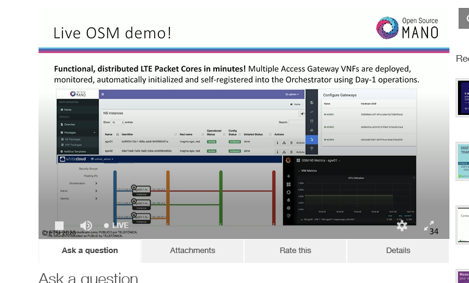Show topology icon in agw01 row
469x283 pixels.
point(284,143)
